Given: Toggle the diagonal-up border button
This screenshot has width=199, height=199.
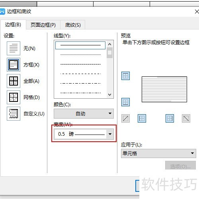Looking at the screenshot, I should (125, 118).
